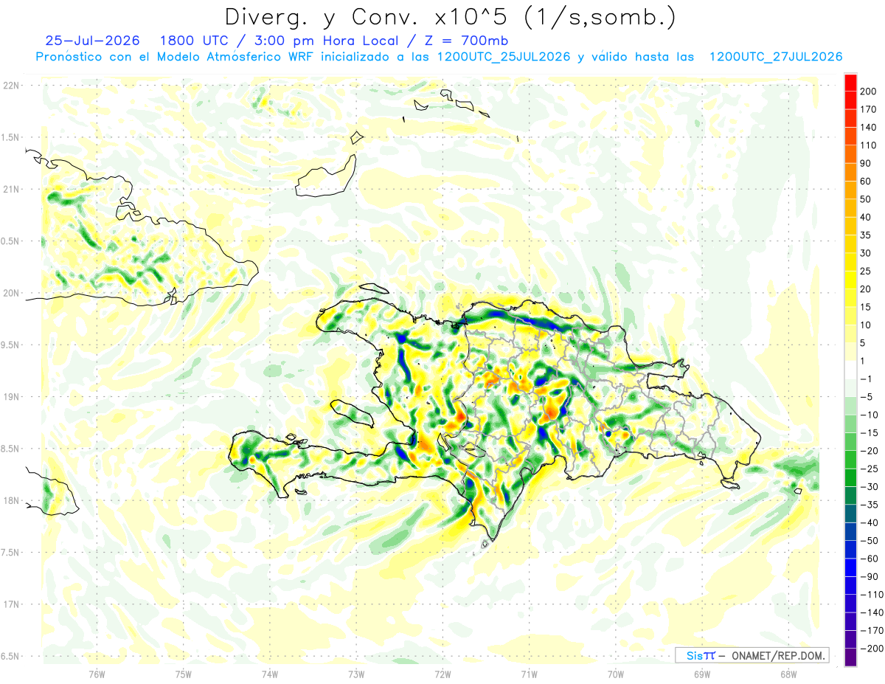This screenshot has width=885, height=684.
Task: Click the longitude label "70W"
Action: (x=616, y=674)
